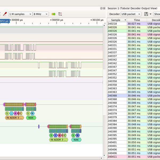Click the green SYNC 'S' annotation in upper decoder
This screenshot has width=160, height=160.
(7, 113)
